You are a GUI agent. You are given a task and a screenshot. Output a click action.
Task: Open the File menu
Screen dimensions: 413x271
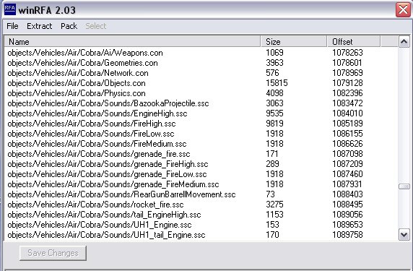coord(12,26)
